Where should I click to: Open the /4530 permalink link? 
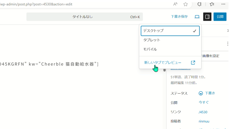click(203, 112)
